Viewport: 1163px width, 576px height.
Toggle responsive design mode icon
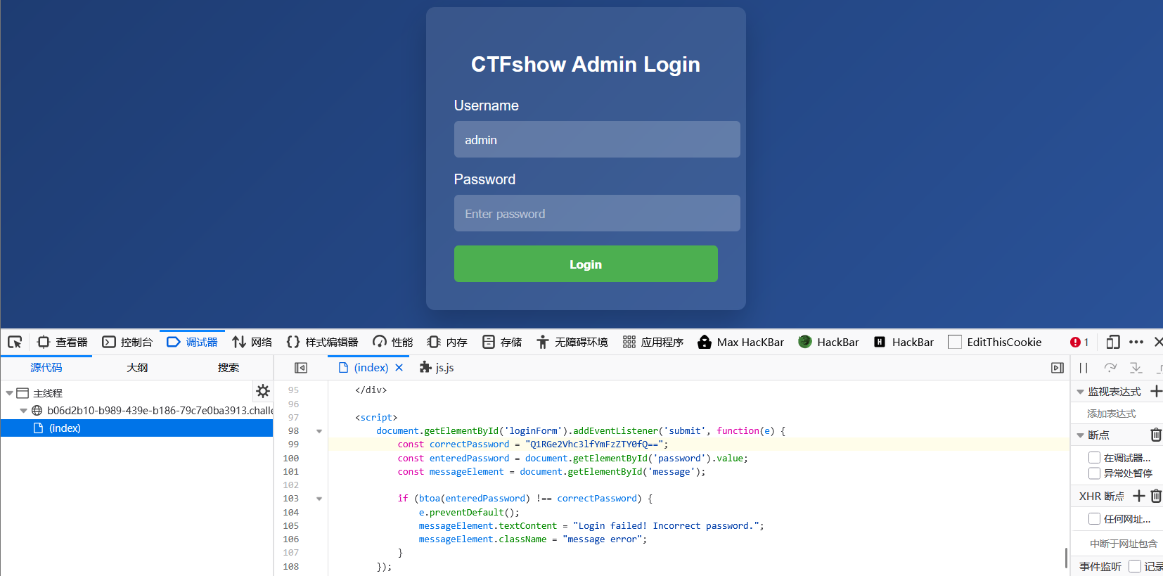click(1112, 342)
